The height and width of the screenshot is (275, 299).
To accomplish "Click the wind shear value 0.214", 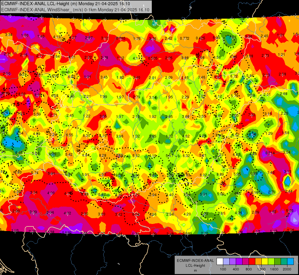I will [270, 153].
